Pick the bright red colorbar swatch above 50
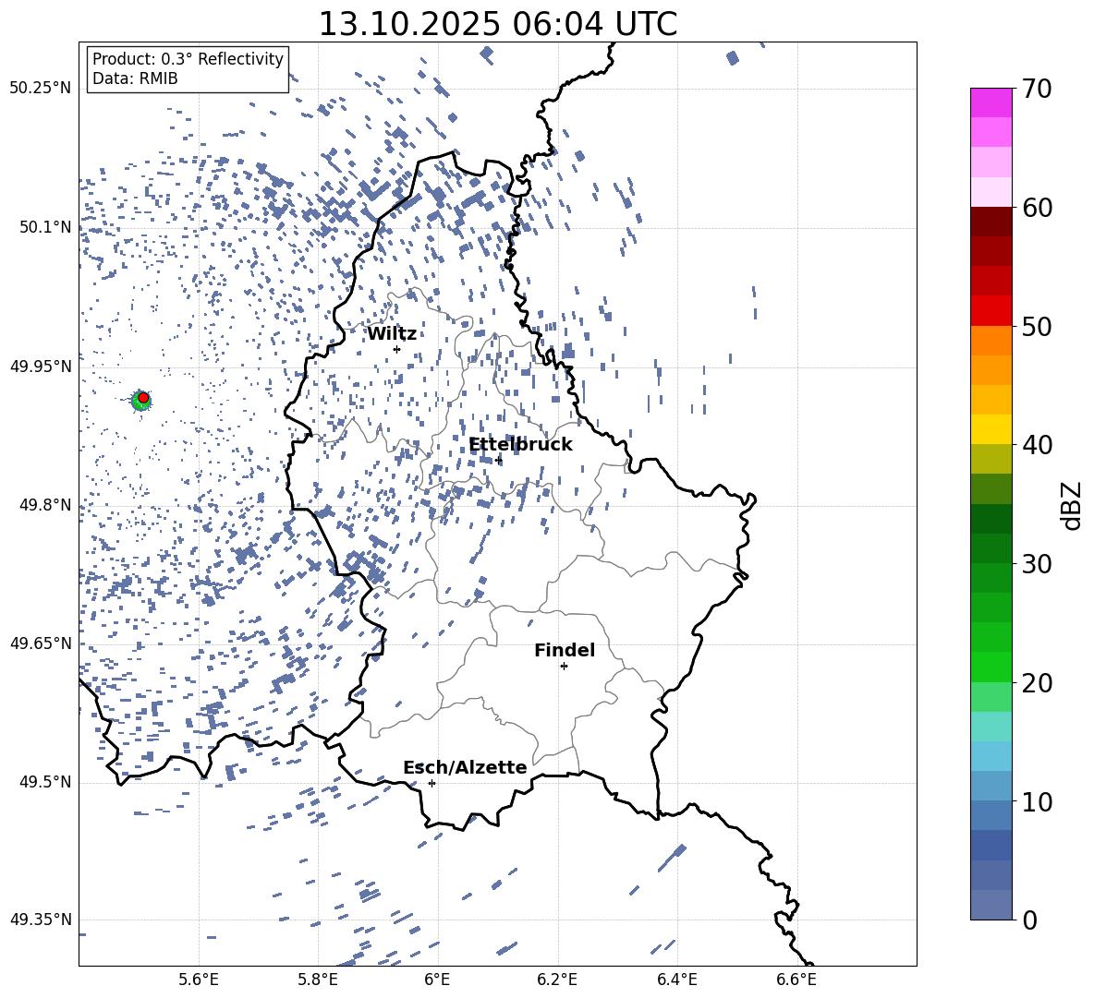 pyautogui.click(x=991, y=311)
